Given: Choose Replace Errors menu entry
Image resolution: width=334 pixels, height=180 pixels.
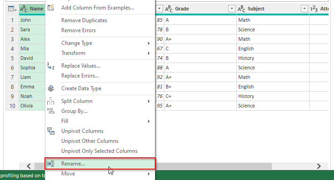Looking at the screenshot, I should coord(100,76).
